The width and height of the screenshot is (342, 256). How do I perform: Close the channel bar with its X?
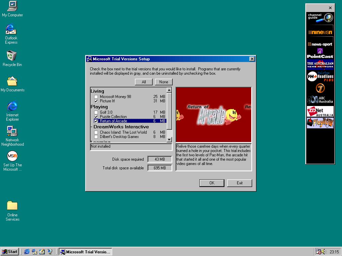click(330, 8)
